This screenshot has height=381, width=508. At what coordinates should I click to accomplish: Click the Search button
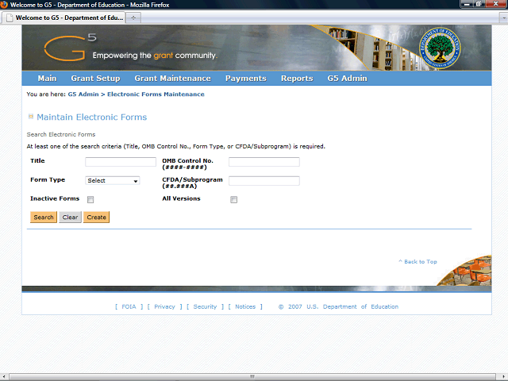(44, 217)
